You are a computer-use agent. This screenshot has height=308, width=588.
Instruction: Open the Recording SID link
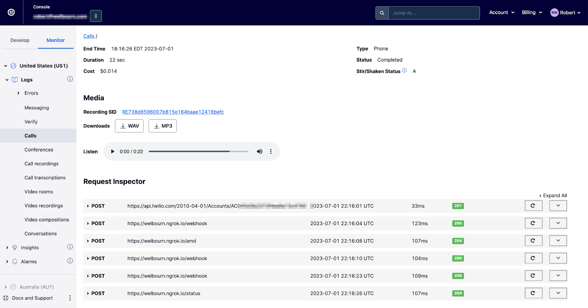point(173,112)
